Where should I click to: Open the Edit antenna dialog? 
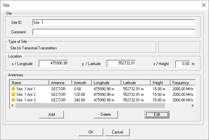[157, 114]
